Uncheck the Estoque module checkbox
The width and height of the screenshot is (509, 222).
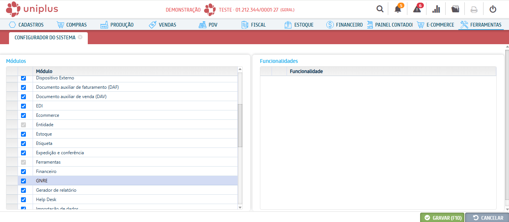click(23, 134)
